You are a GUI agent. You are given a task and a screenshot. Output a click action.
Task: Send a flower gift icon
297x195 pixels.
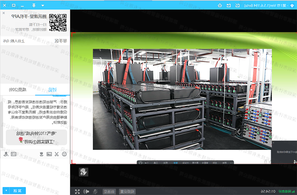(x=41, y=154)
